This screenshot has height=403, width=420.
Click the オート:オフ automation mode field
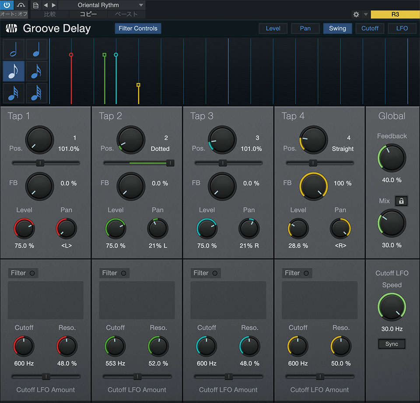(x=14, y=14)
